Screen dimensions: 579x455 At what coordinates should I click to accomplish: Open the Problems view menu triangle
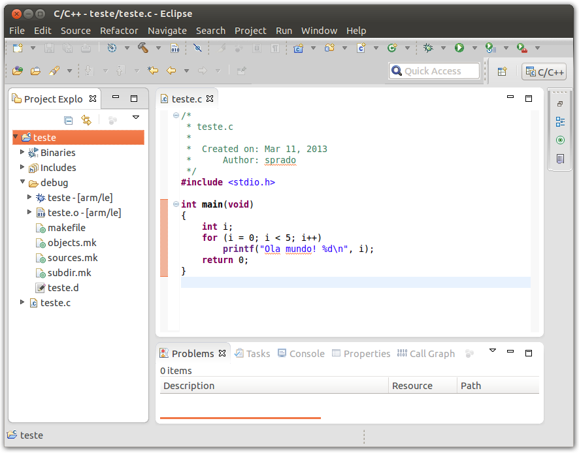tap(493, 351)
